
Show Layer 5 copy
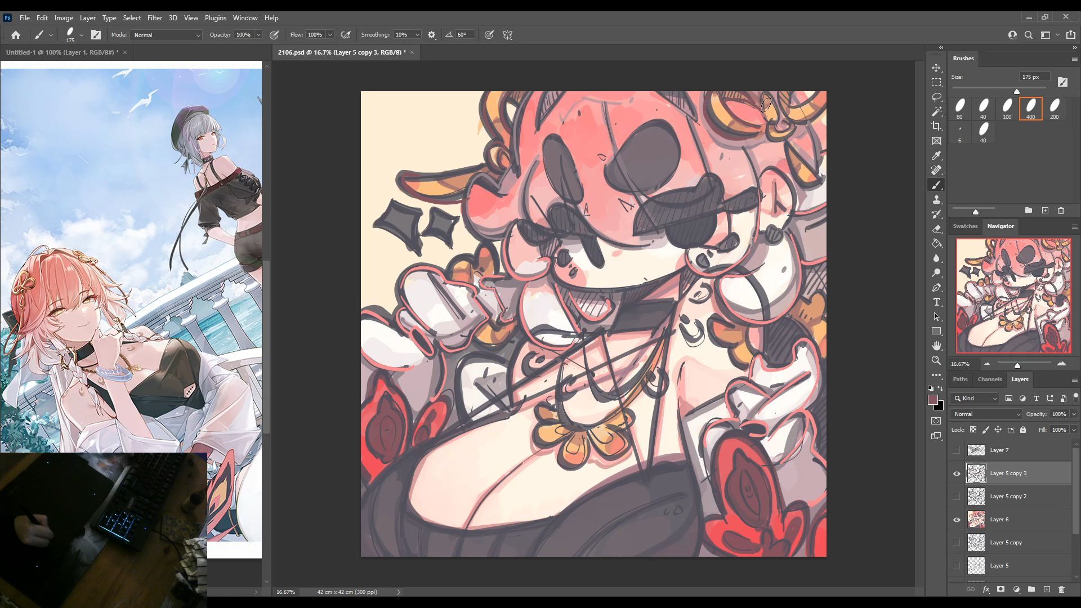pos(957,543)
